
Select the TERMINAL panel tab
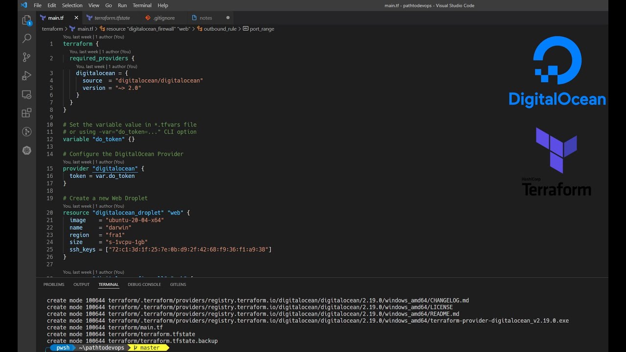109,285
